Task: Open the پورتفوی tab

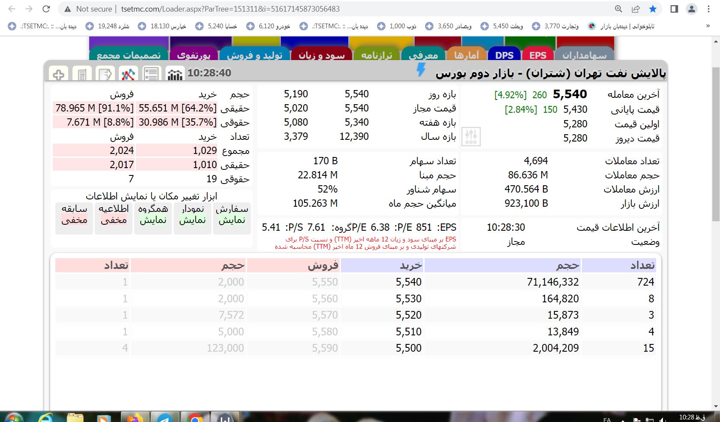Action: (x=194, y=54)
